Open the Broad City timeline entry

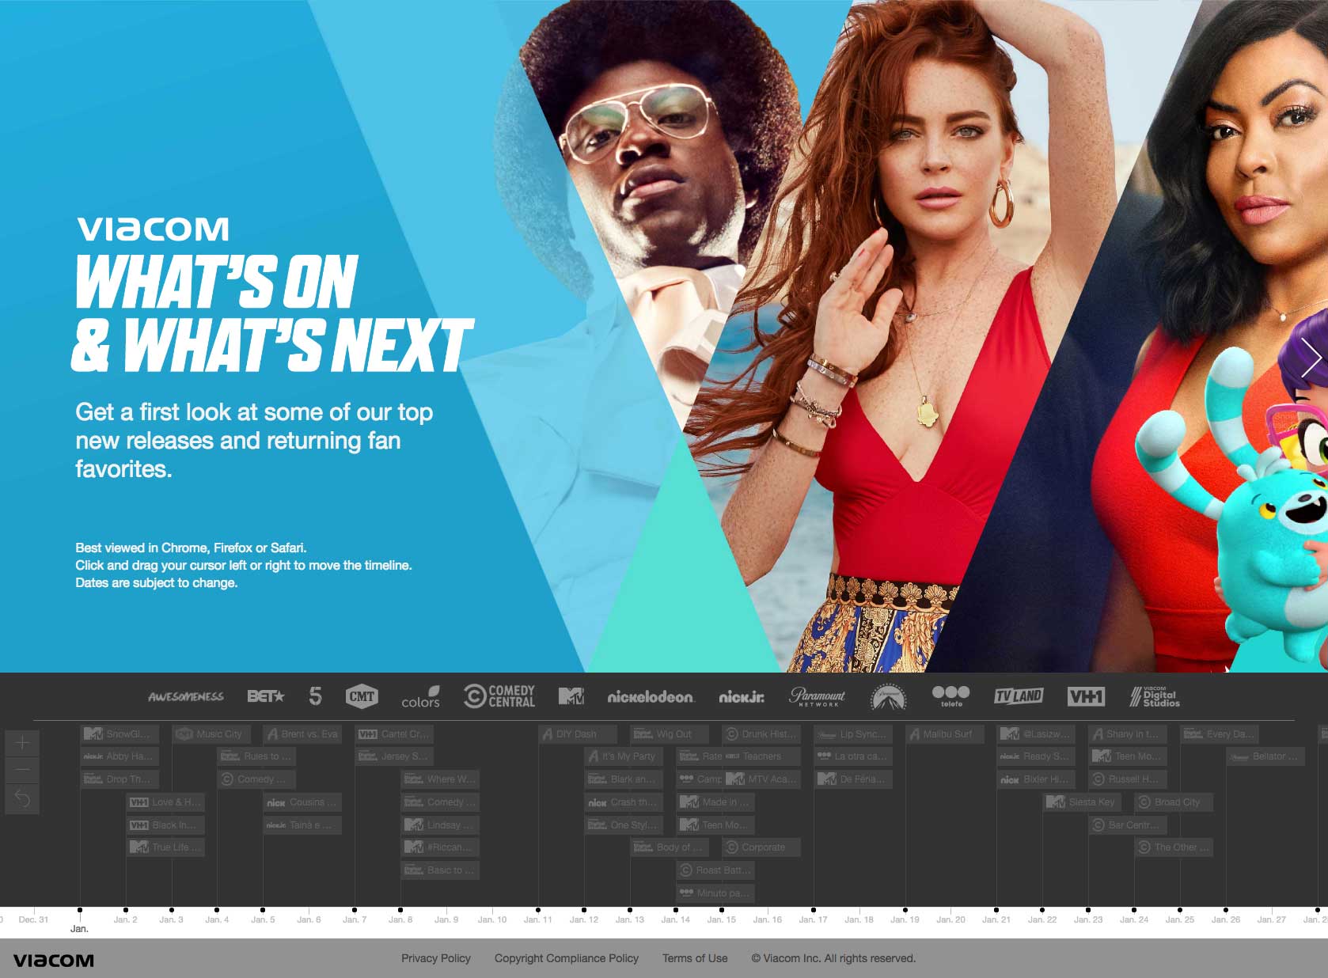coord(1174,802)
